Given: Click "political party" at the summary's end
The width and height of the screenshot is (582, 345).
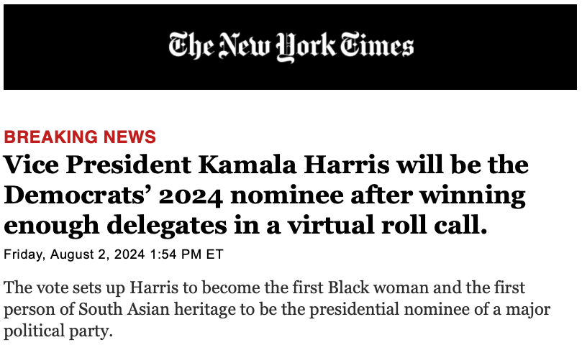Looking at the screenshot, I should (x=56, y=332).
